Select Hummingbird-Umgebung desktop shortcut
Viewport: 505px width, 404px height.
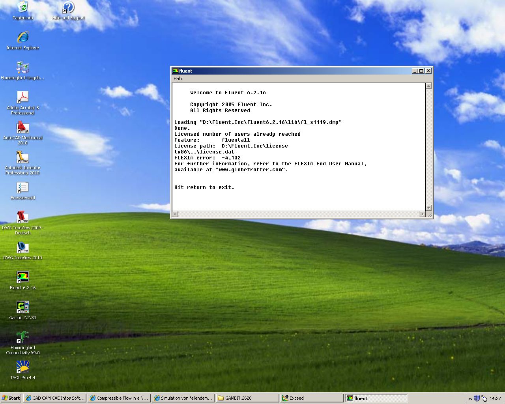click(22, 71)
